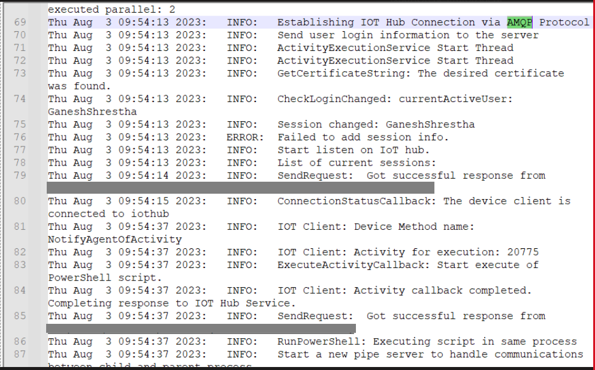Click the redacted bar below line 79
This screenshot has height=370, width=595.
tap(241, 188)
